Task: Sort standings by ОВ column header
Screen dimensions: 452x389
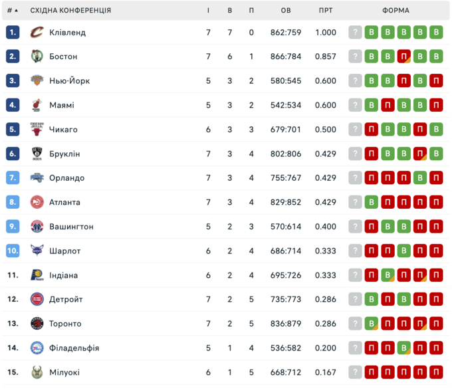Action: [x=286, y=11]
